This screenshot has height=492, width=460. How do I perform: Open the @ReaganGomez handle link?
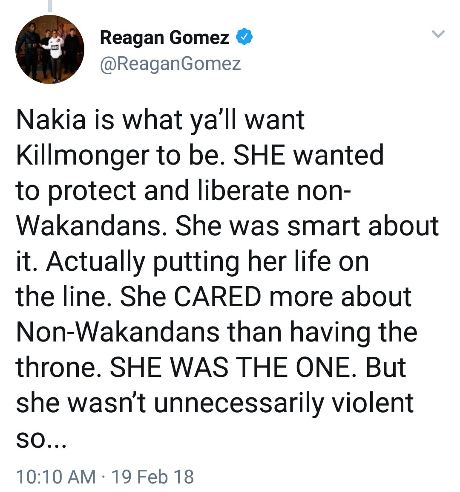tap(170, 64)
